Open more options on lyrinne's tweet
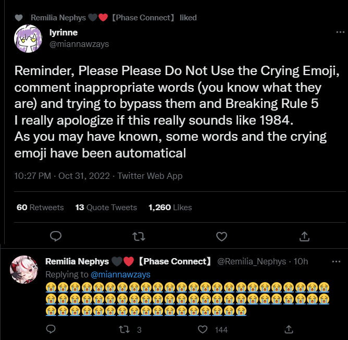This screenshot has height=340, width=348. click(x=337, y=32)
